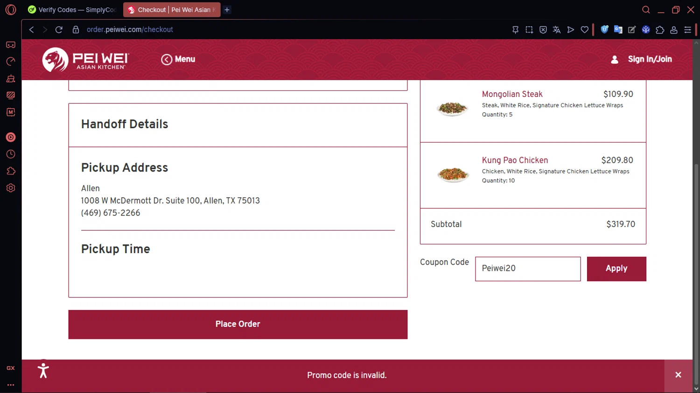
Task: Open the toolbar extensions puzzle icon
Action: tap(660, 29)
